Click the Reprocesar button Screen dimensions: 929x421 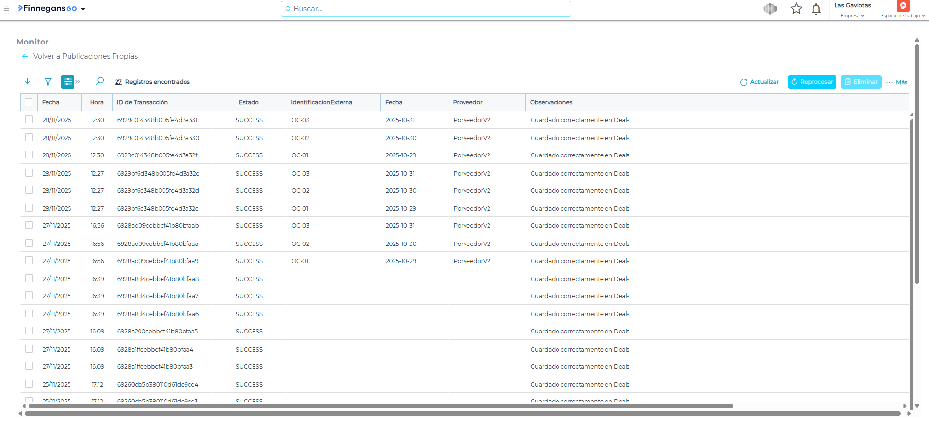point(812,82)
